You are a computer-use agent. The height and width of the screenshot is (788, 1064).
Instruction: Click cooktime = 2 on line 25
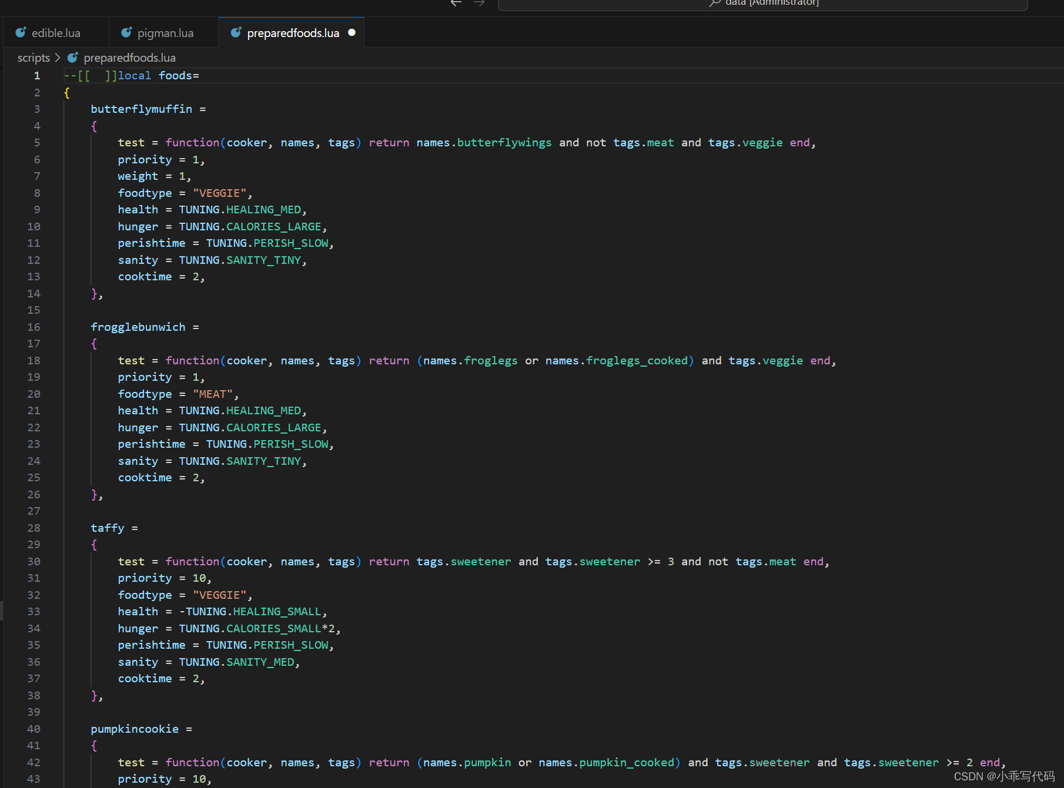coord(158,478)
